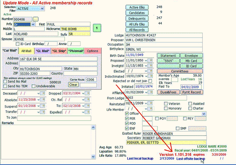Click the Committees button
236x165 pixels.
(180, 71)
